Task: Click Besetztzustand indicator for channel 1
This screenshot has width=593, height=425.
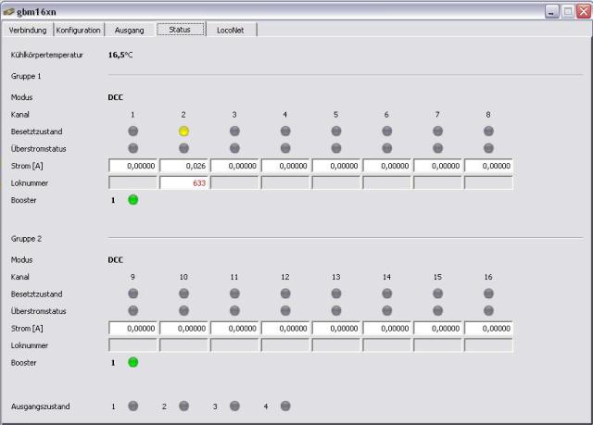Action: click(132, 131)
